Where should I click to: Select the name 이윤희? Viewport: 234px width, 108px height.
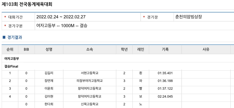point(49,89)
